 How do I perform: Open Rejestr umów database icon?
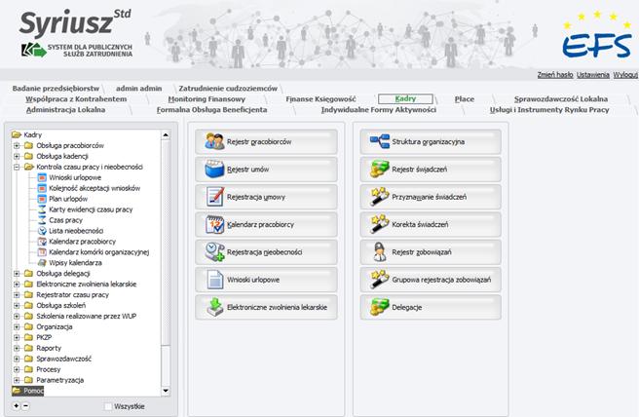(x=214, y=170)
